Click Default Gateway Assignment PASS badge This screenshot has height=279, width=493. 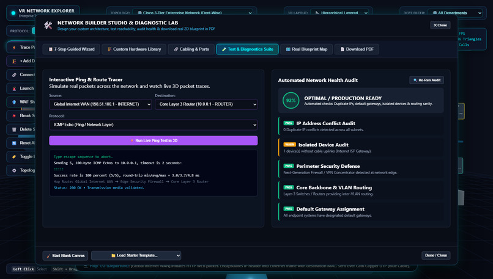point(288,208)
